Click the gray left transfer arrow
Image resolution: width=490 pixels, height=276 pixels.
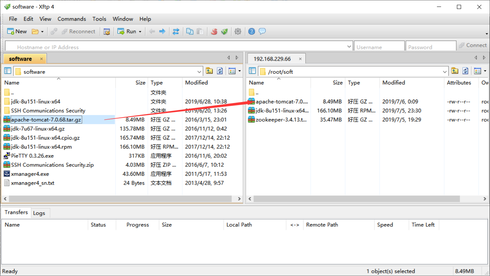pyautogui.click(x=152, y=31)
